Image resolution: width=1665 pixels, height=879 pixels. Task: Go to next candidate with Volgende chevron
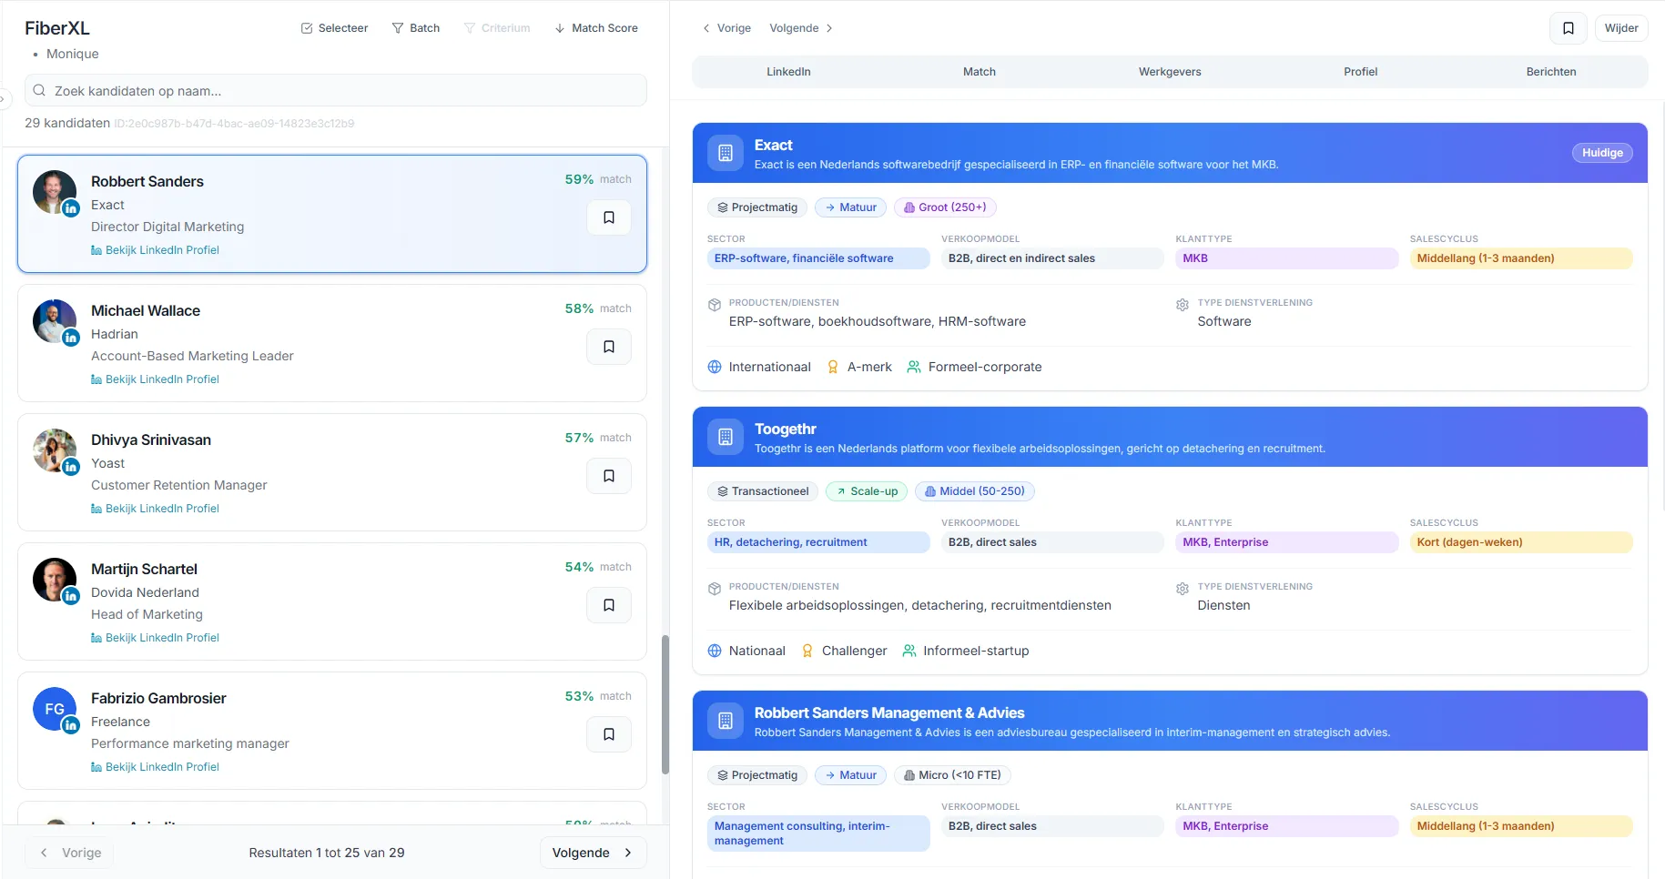click(x=801, y=28)
